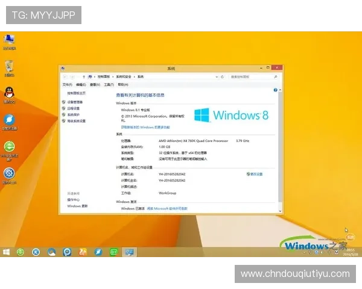Open the QQ penguin desktop icon
Image resolution: width=362 pixels, height=289 pixels.
(9, 92)
